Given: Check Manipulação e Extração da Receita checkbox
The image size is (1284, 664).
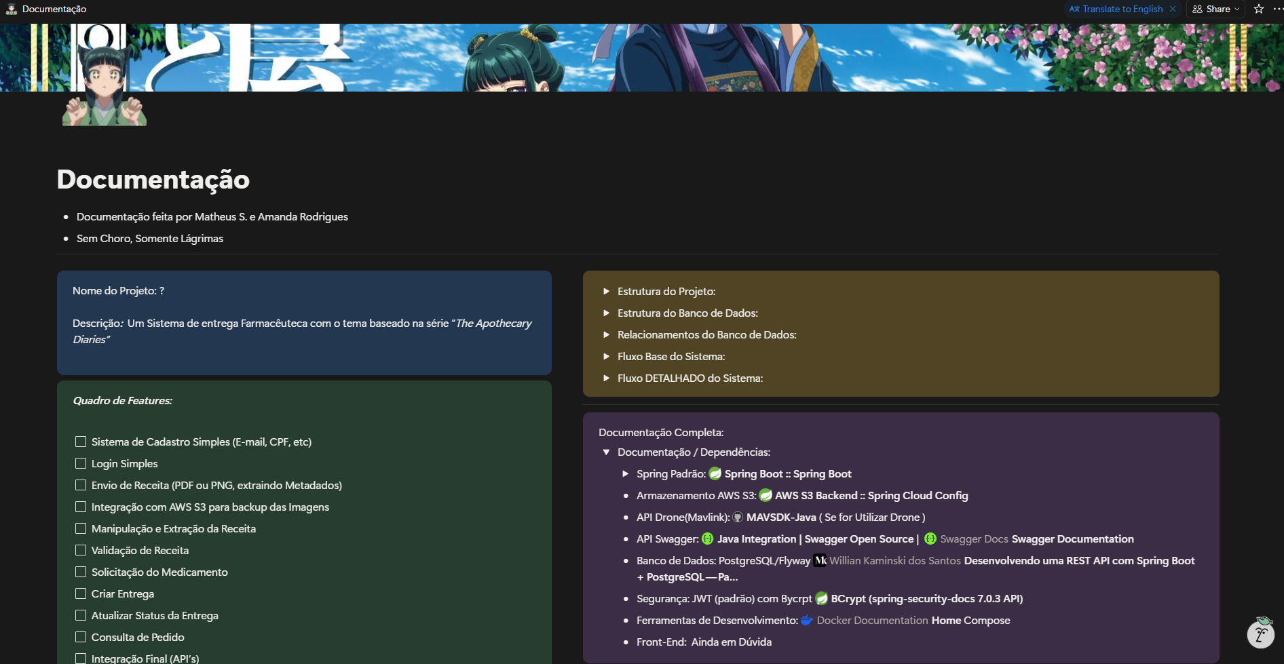Looking at the screenshot, I should (81, 528).
